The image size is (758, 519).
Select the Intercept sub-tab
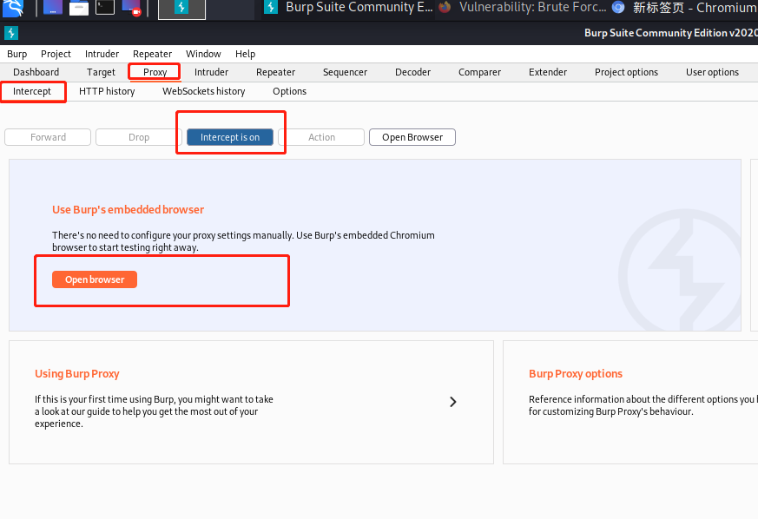32,91
